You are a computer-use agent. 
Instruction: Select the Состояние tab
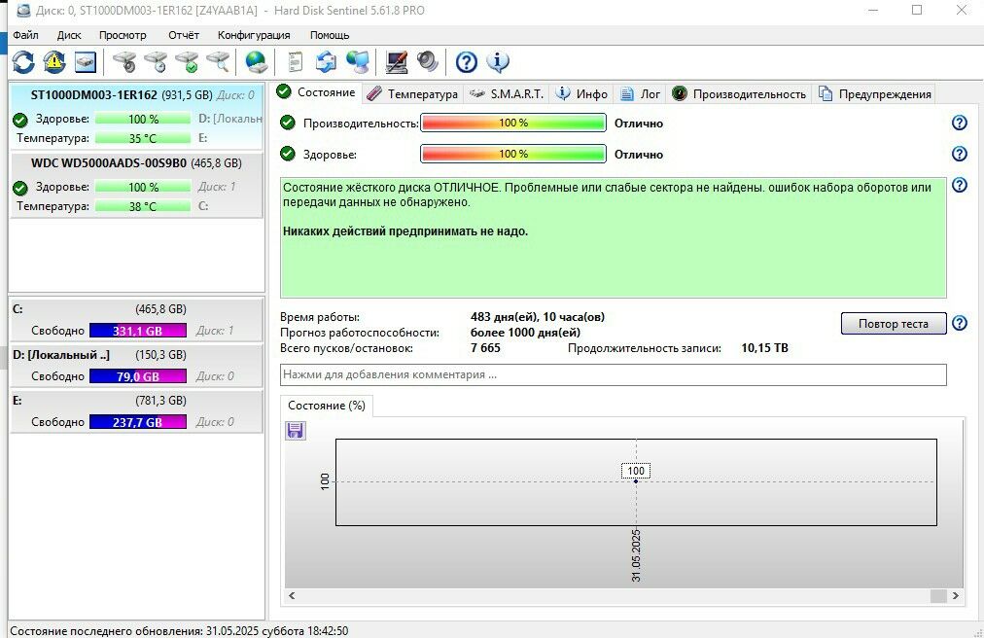[317, 92]
